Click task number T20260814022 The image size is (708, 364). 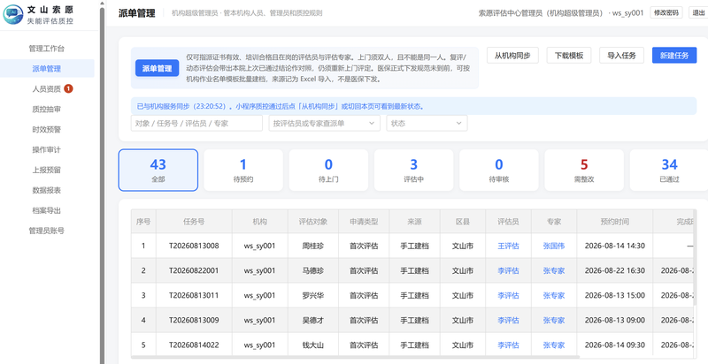[x=194, y=345]
